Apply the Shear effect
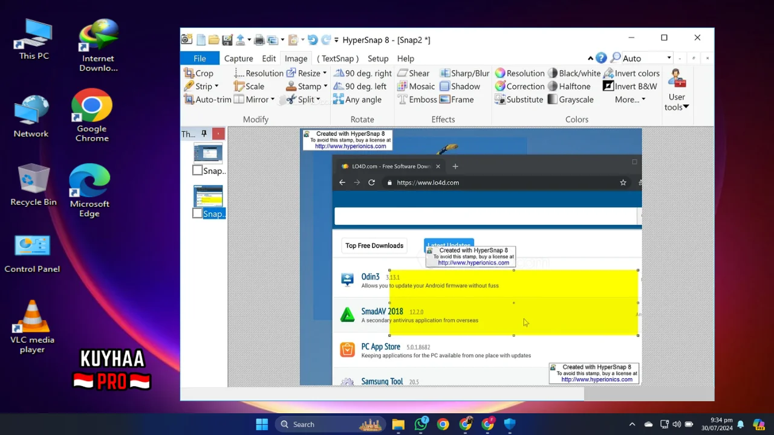Image resolution: width=774 pixels, height=435 pixels. pos(413,73)
